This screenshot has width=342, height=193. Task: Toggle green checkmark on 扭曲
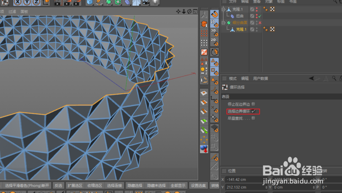[x=260, y=16]
